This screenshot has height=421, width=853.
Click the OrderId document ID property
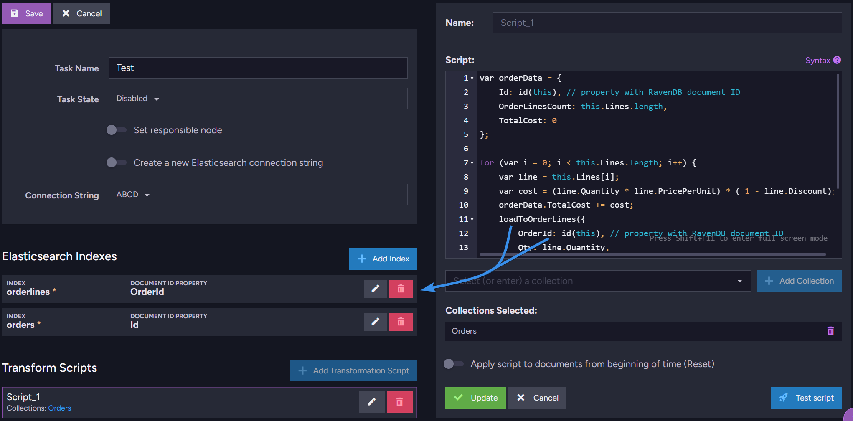[147, 292]
